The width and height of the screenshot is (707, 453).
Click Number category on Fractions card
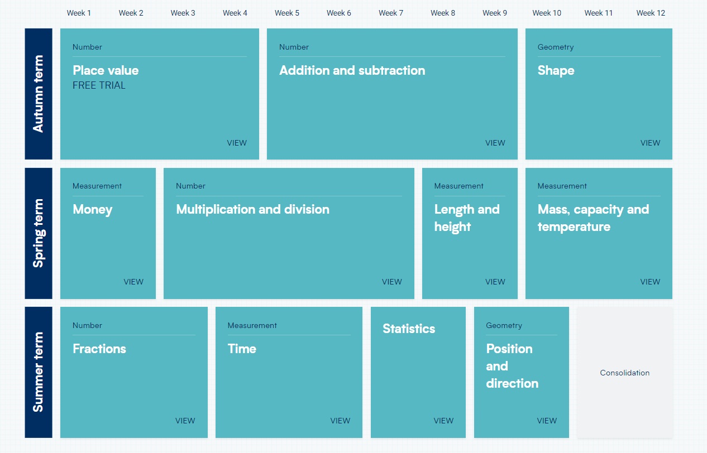(87, 326)
